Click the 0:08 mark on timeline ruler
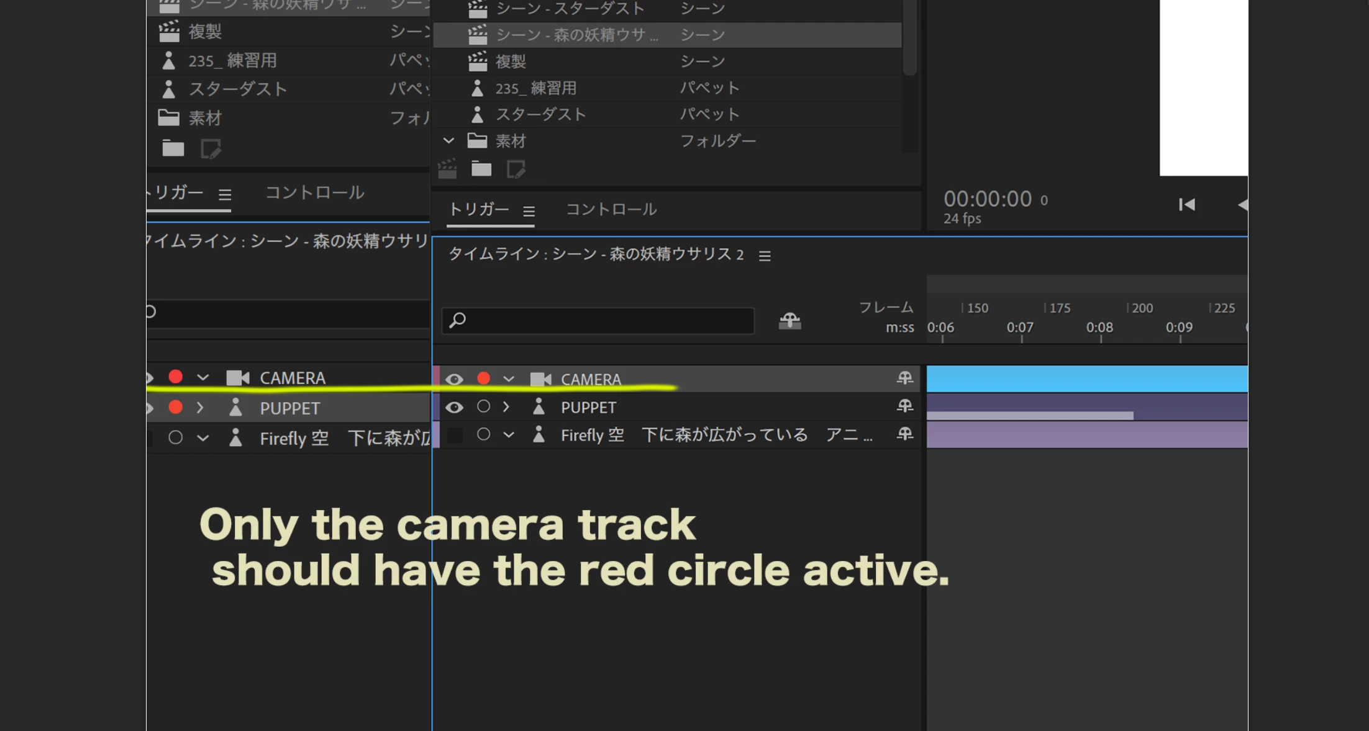 pyautogui.click(x=1100, y=328)
